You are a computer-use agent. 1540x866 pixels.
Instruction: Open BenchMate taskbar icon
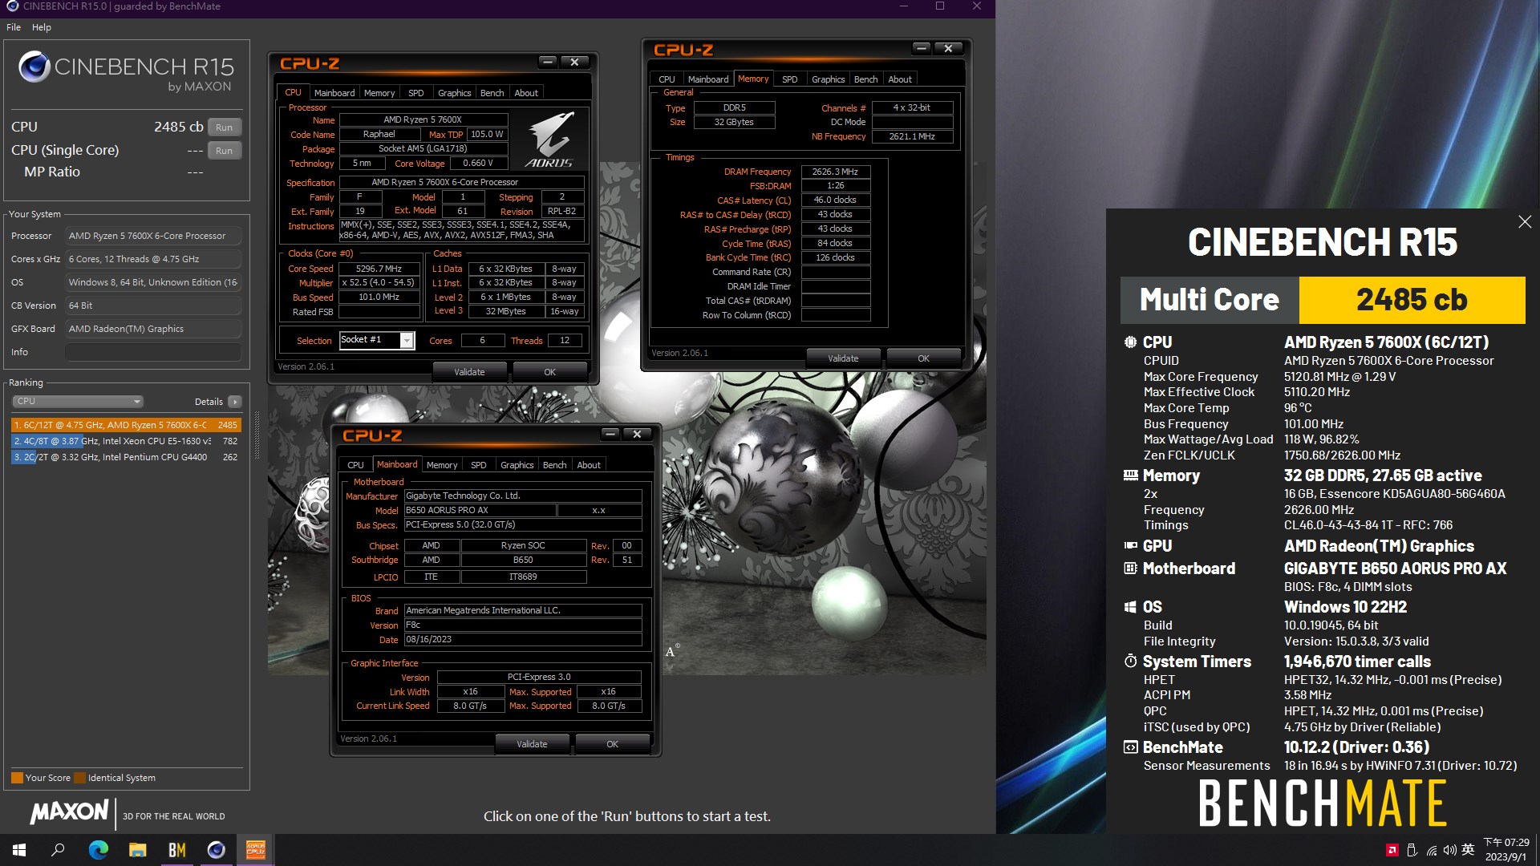[x=176, y=850]
